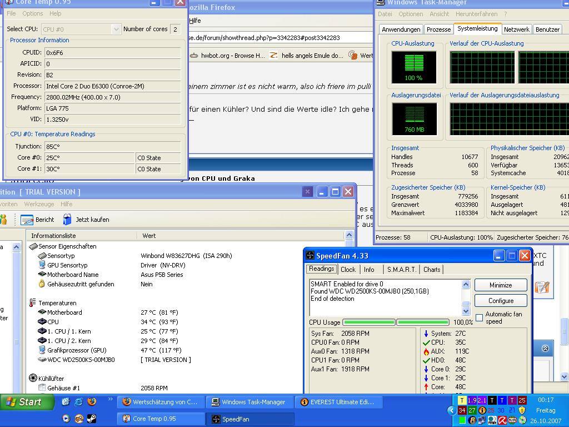Click the Bericht report icon in EVEREST toolbar
Image resolution: width=569 pixels, height=427 pixels.
coord(27,220)
